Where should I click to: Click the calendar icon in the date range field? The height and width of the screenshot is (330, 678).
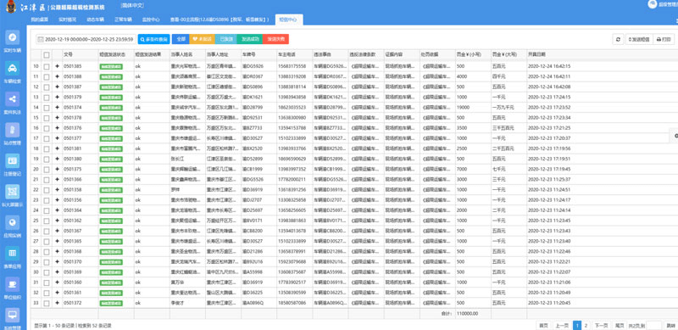point(40,39)
